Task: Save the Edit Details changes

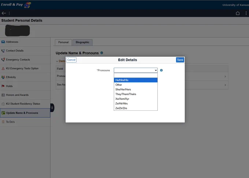Action: tap(180, 60)
